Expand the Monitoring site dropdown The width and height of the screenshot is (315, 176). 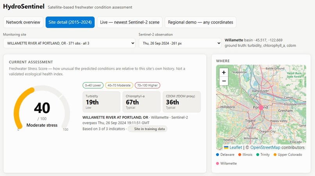click(x=69, y=43)
